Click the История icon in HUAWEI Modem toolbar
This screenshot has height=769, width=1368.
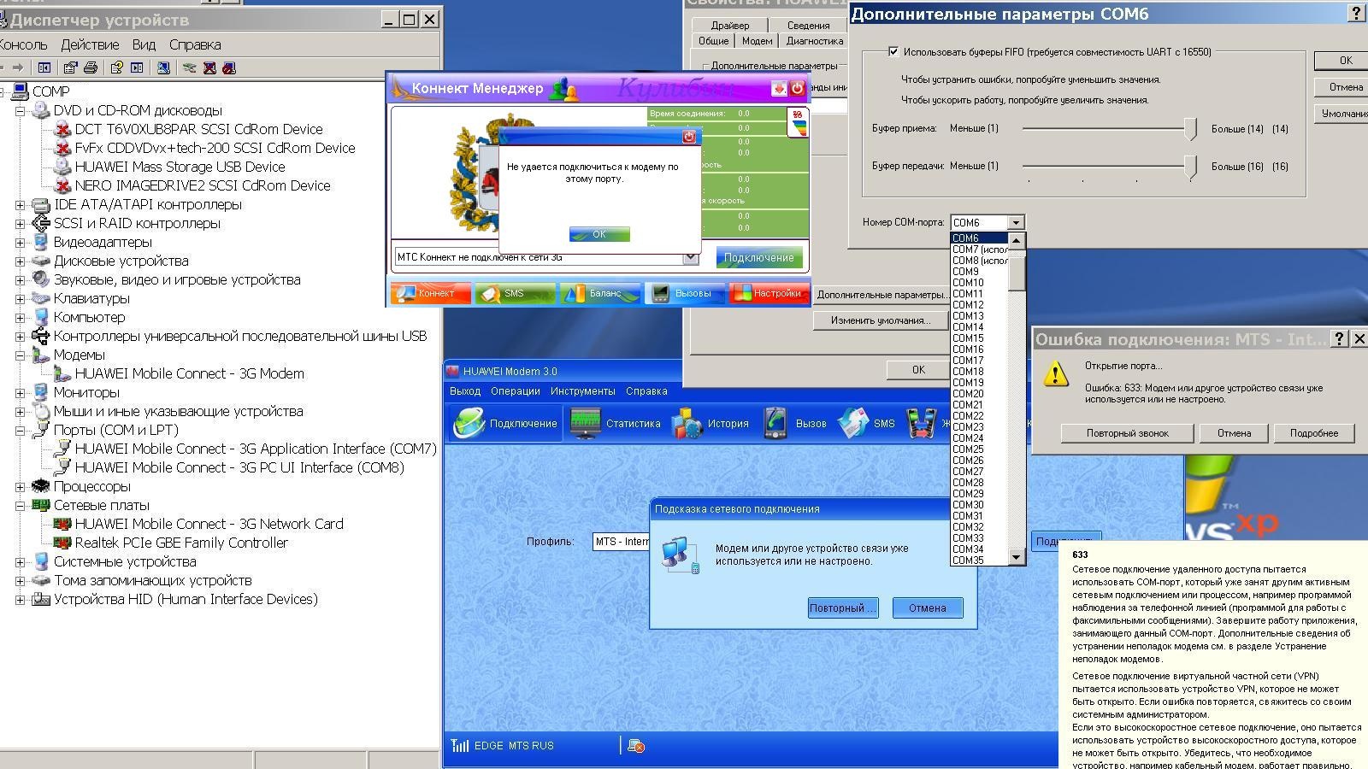pos(687,423)
